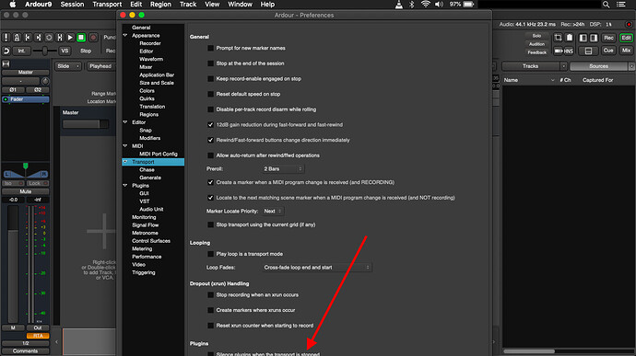This screenshot has height=356, width=636.
Task: Enable Stop at the end of the session
Action: (x=210, y=63)
